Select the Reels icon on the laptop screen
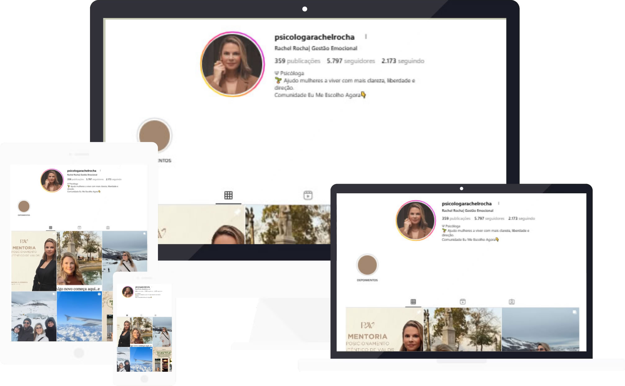 pyautogui.click(x=462, y=302)
